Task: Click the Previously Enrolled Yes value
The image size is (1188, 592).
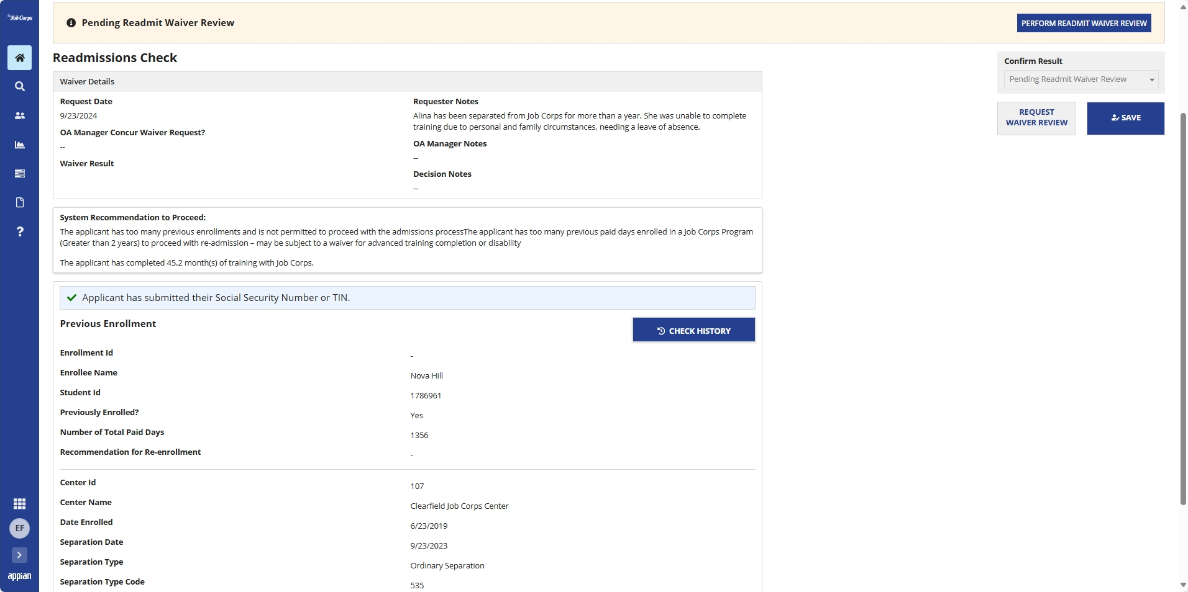Action: [416, 416]
